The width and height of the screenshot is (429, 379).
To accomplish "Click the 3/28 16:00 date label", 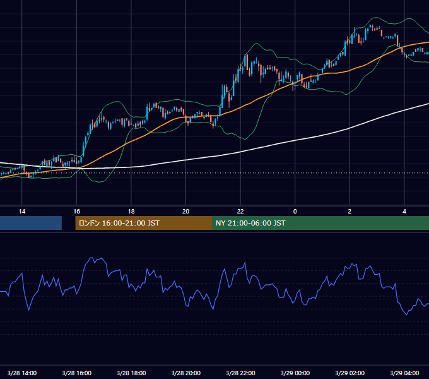I will pyautogui.click(x=76, y=373).
